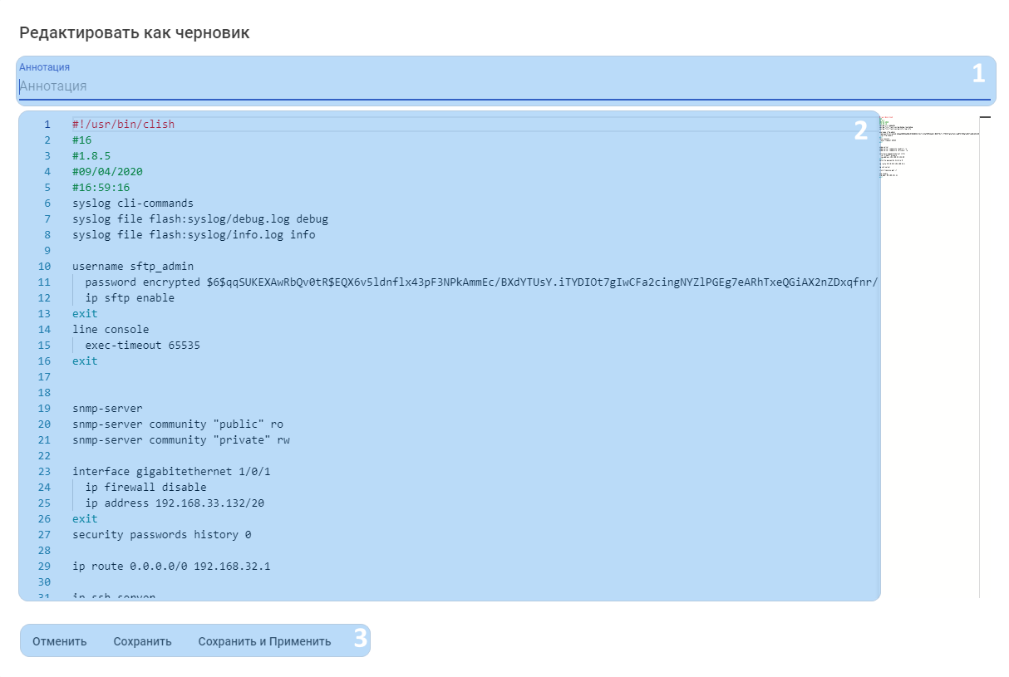Image resolution: width=1009 pixels, height=677 pixels.
Task: Click the 'ip sftp enable' text
Action: click(x=130, y=298)
